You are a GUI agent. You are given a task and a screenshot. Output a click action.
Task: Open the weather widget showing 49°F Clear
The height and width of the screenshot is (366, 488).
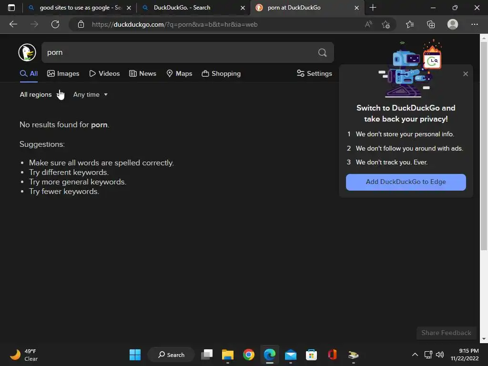click(x=24, y=355)
